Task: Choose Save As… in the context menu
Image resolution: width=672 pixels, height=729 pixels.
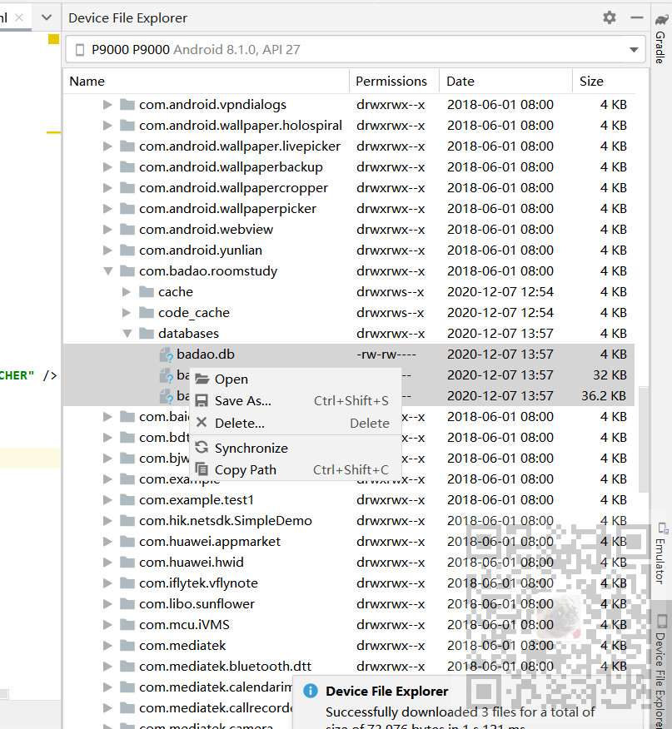Action: point(296,401)
